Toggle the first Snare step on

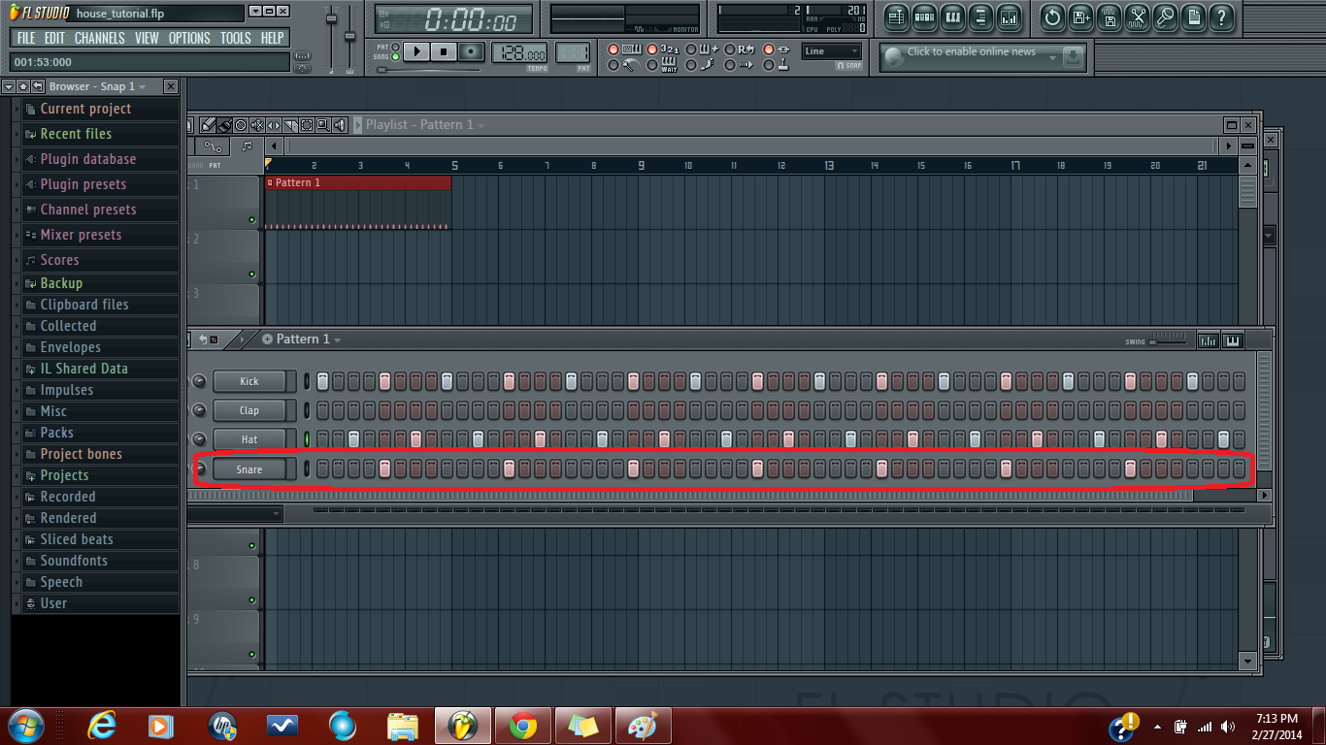tap(323, 470)
